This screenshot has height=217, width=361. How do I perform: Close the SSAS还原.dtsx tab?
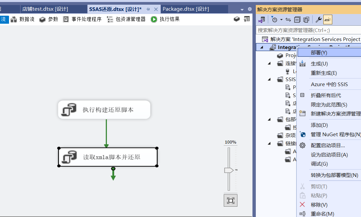(156, 9)
